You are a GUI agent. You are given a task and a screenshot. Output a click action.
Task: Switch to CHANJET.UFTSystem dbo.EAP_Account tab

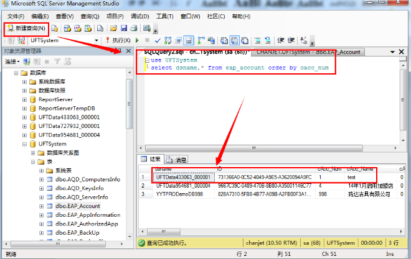click(x=308, y=52)
